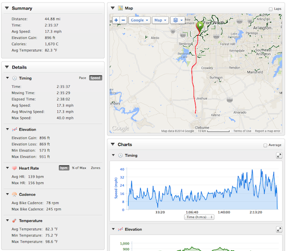Expand the Timing chart to fullscreen

tap(279, 155)
